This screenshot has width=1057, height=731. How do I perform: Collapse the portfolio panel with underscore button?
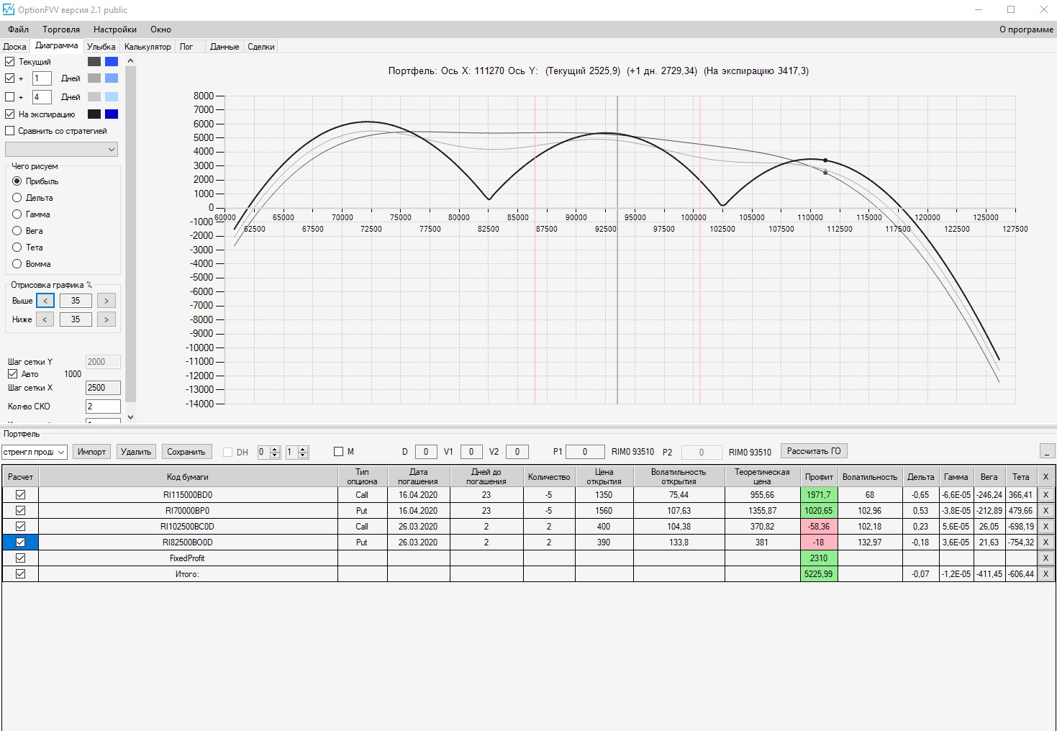[x=1048, y=451]
